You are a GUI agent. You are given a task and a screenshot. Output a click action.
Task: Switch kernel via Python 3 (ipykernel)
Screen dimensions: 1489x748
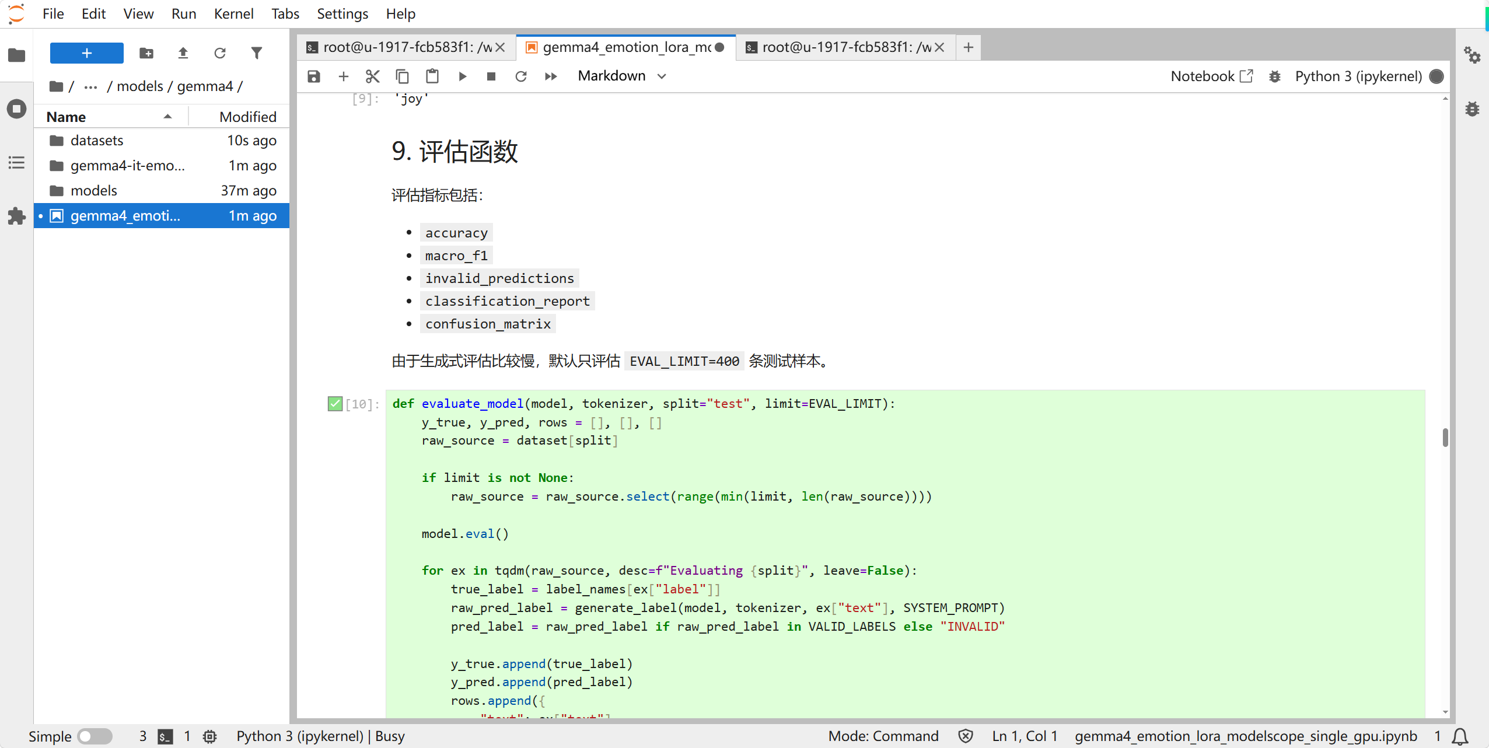(x=1358, y=76)
